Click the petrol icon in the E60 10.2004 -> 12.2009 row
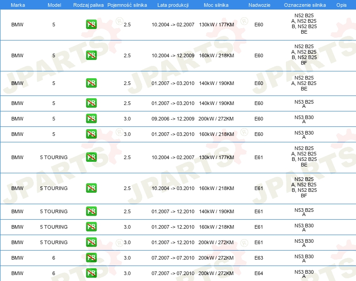Screen dimensions: 356x281 click(x=92, y=55)
